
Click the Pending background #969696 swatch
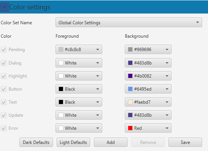[x=130, y=49]
